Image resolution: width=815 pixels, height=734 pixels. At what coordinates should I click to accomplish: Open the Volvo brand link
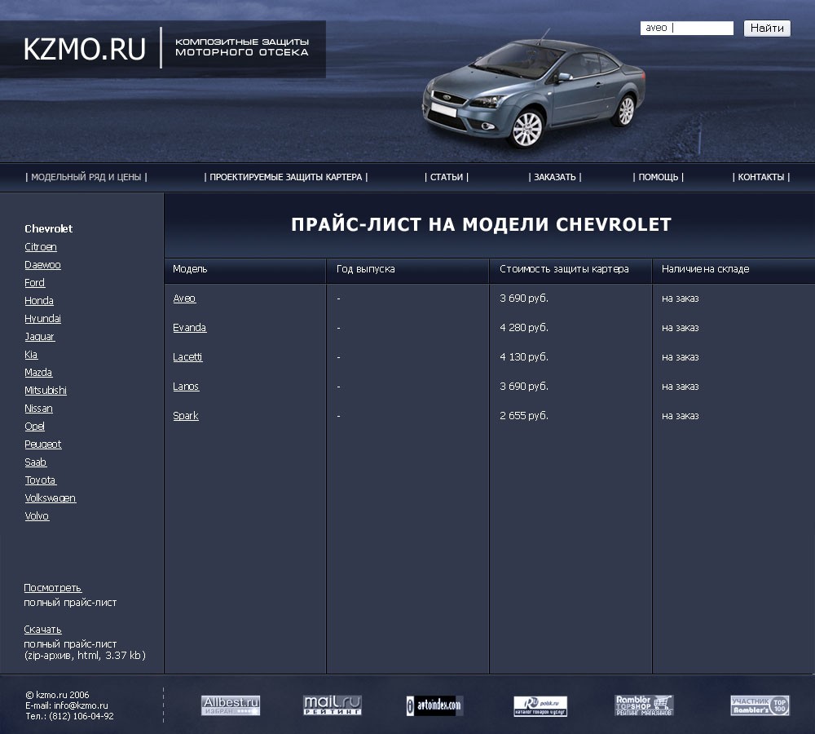37,516
